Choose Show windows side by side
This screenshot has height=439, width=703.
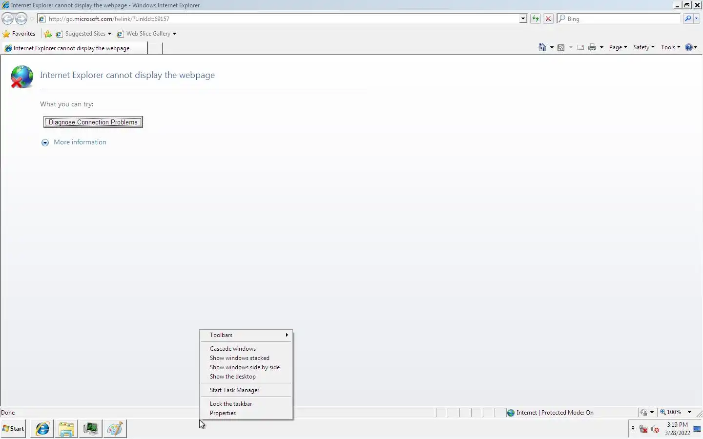point(247,367)
